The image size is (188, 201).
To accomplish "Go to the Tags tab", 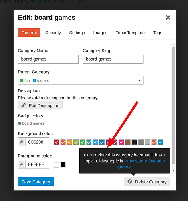I will 158,33.
